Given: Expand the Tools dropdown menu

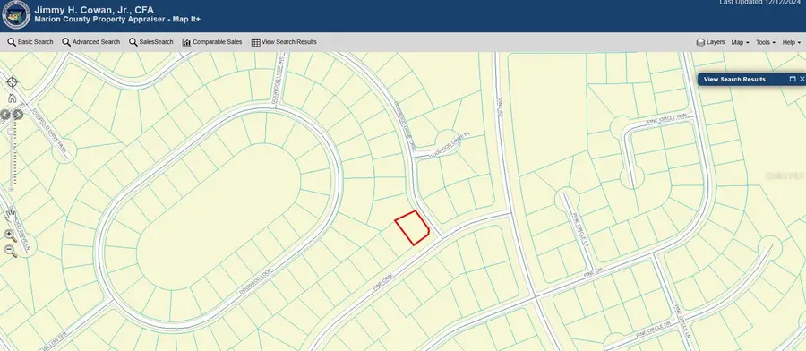Looking at the screenshot, I should pyautogui.click(x=766, y=43).
